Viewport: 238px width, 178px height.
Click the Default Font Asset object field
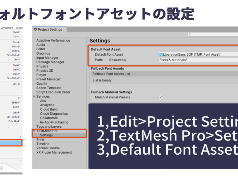coord(198,55)
